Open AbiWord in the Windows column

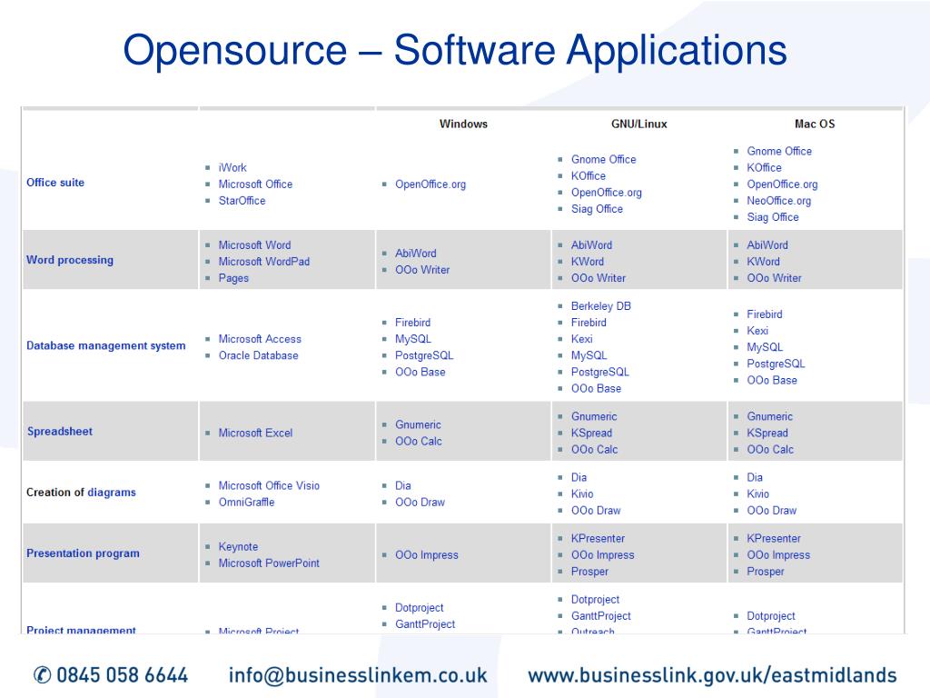(416, 254)
